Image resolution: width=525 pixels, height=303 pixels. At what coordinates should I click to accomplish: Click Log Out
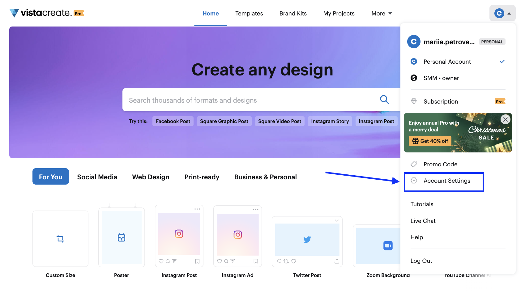(421, 261)
